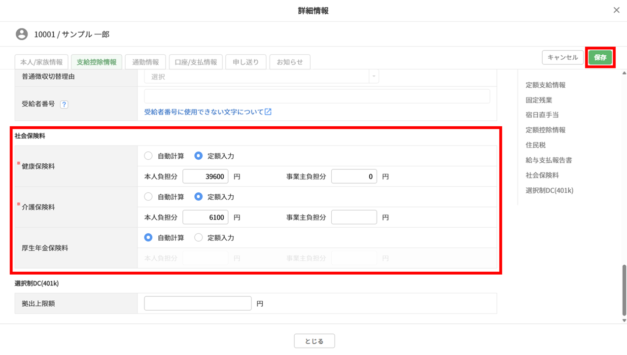This screenshot has width=627, height=355.
Task: Jump to 住民税 in side navigation
Action: [x=535, y=145]
